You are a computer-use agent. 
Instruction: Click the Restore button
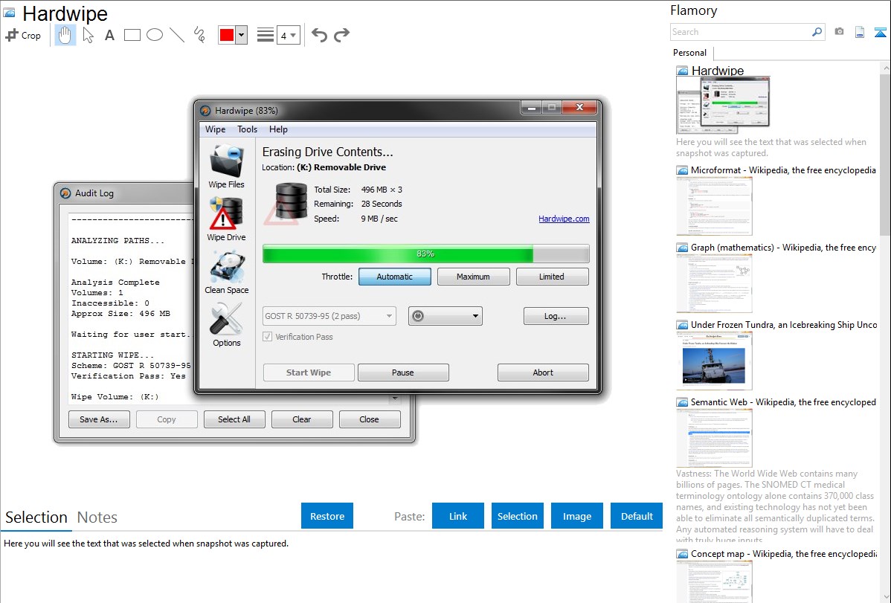[x=327, y=516]
